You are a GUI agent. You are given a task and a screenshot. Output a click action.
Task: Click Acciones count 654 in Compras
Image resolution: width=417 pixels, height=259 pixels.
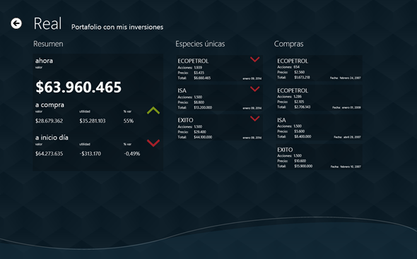(x=297, y=67)
